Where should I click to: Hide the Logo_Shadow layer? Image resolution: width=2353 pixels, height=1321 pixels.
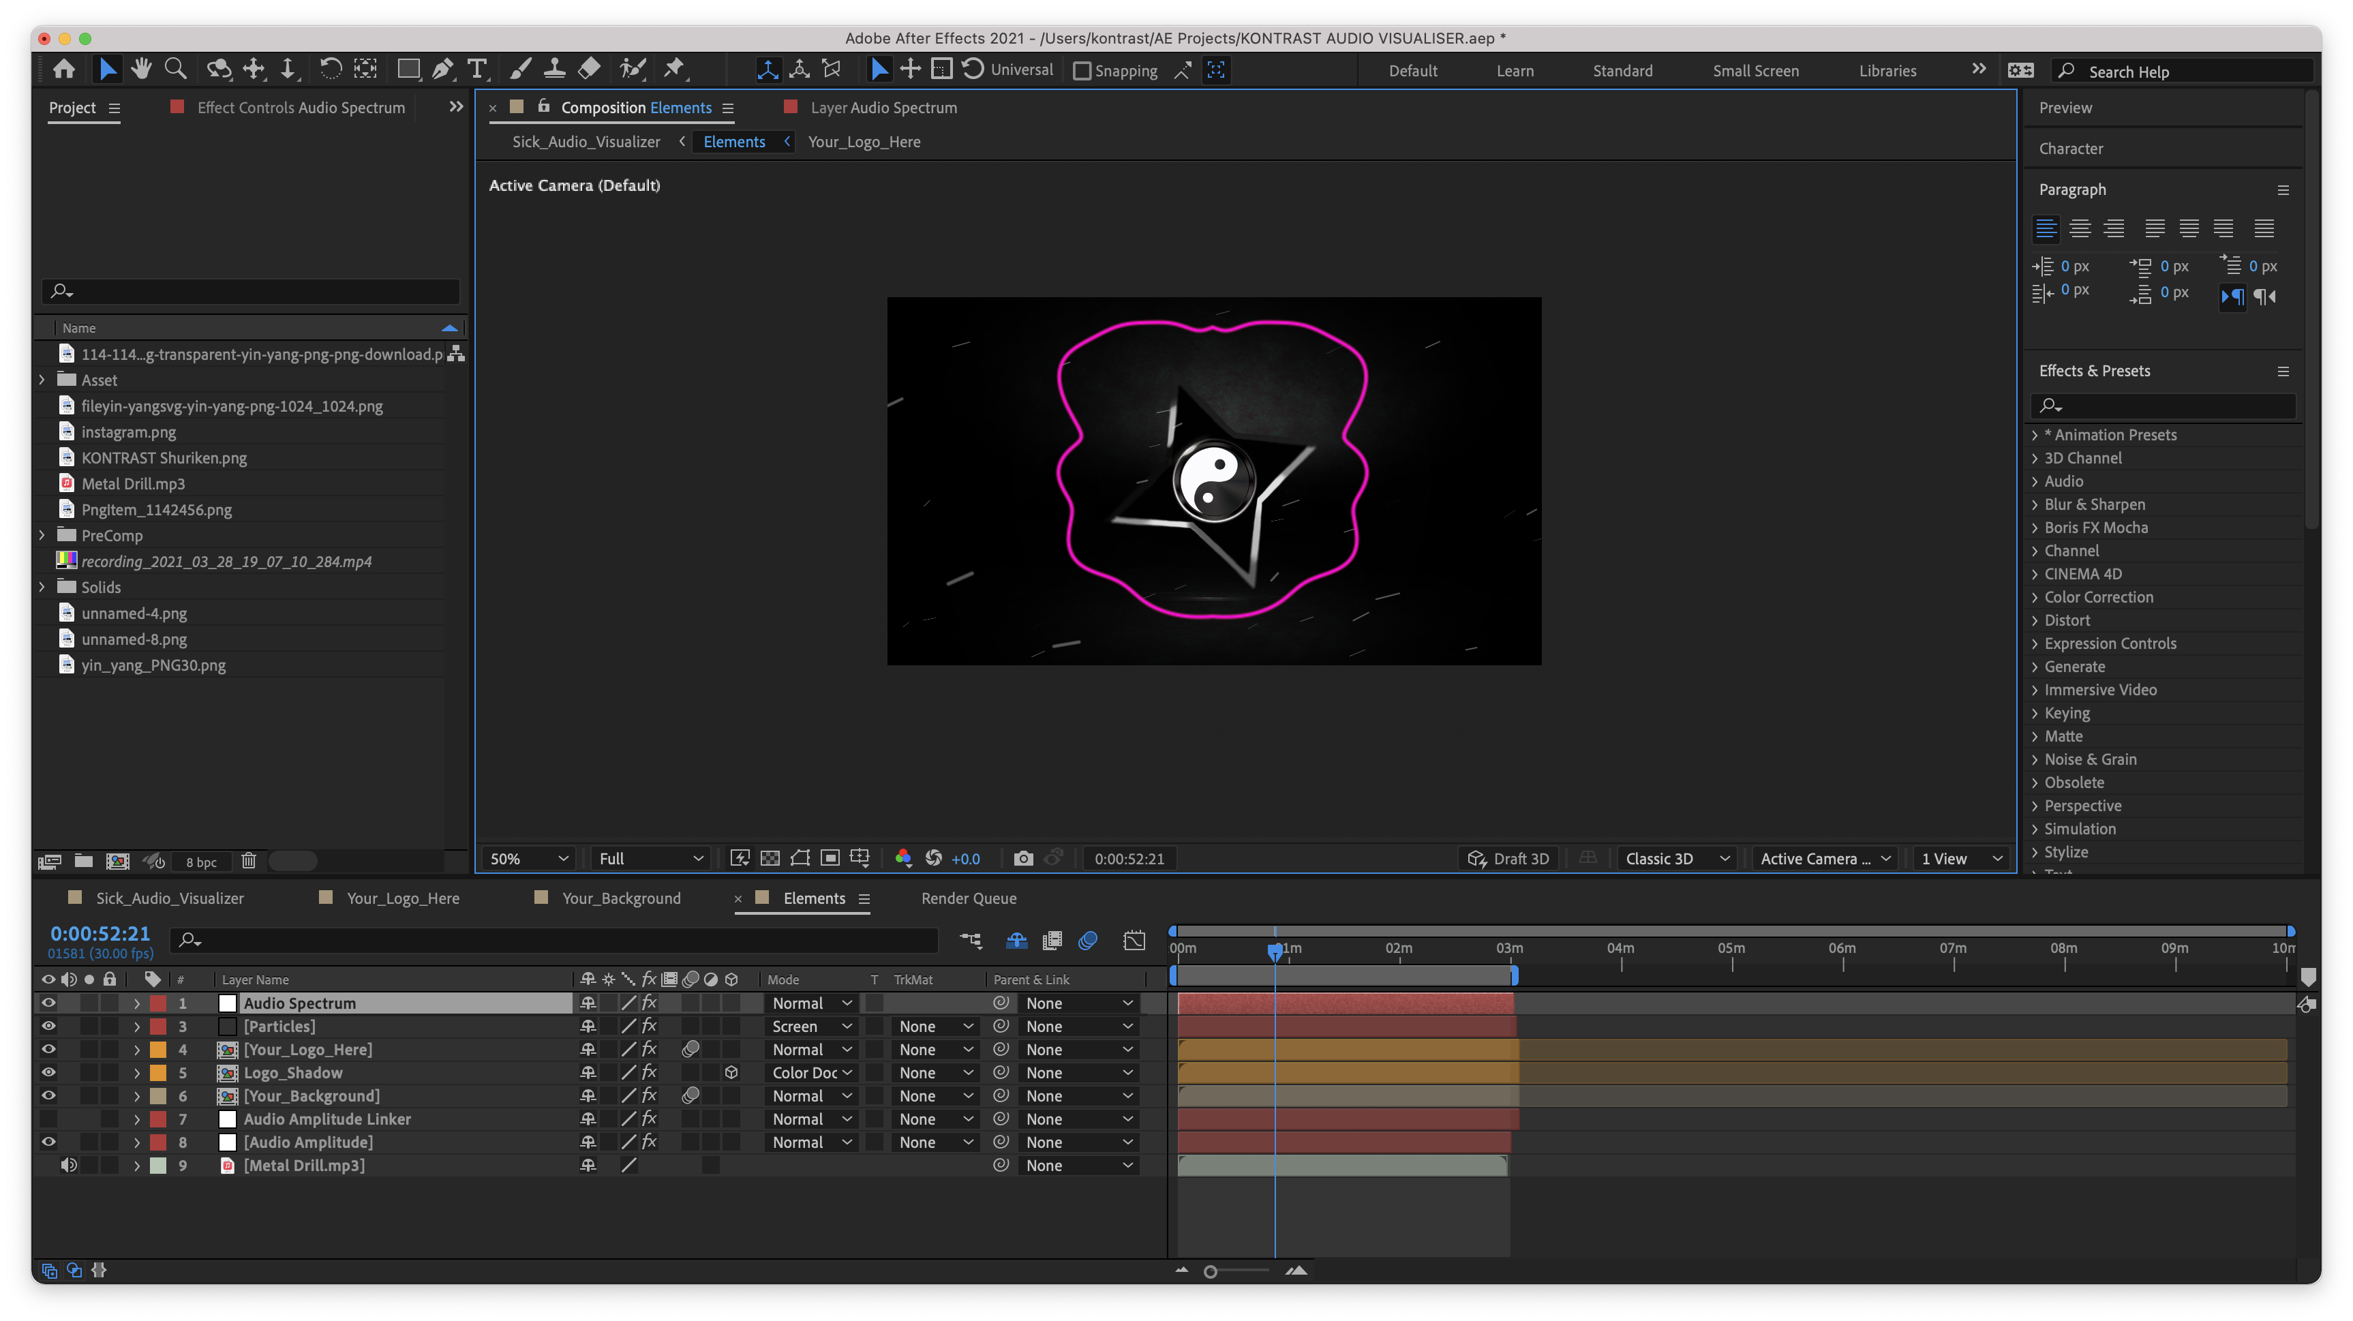pos(48,1072)
